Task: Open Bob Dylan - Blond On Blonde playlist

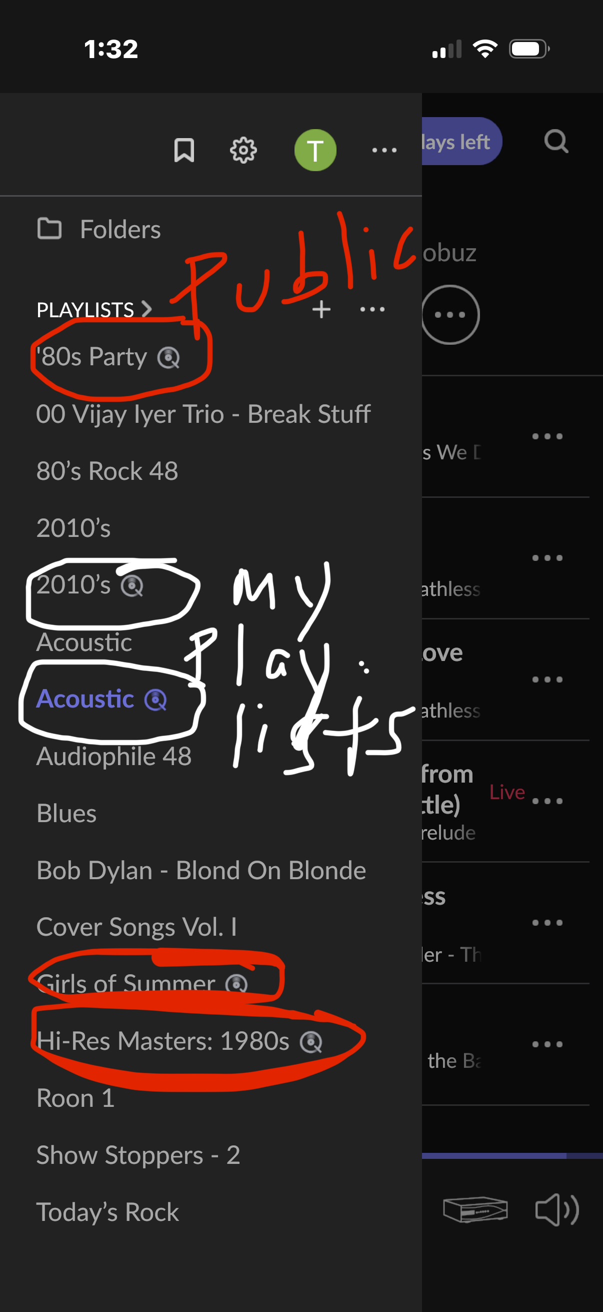Action: click(201, 871)
